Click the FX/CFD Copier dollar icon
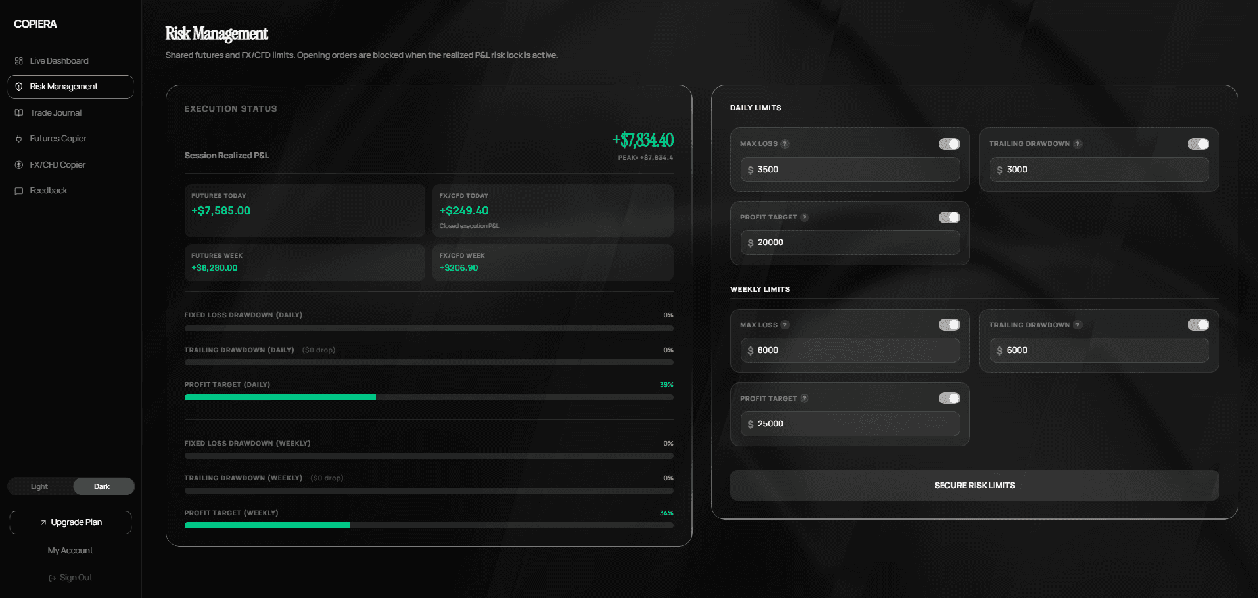Image resolution: width=1258 pixels, height=598 pixels. [x=19, y=165]
